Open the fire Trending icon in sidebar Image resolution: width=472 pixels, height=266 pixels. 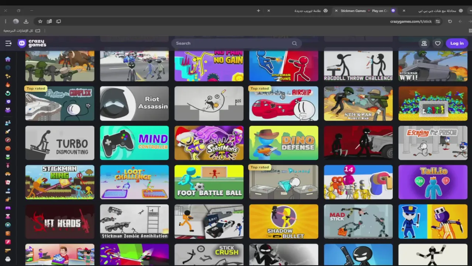pyautogui.click(x=8, y=85)
